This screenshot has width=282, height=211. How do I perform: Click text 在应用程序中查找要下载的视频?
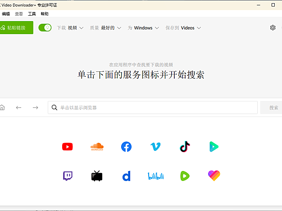[141, 65]
